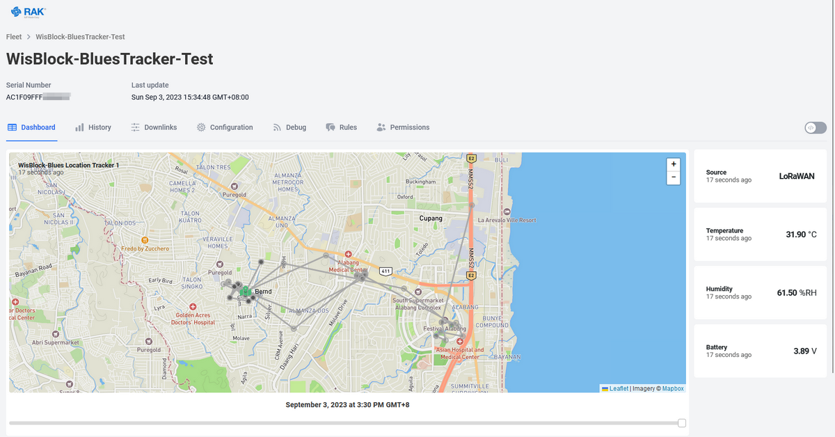Switch to the History tab

(93, 127)
